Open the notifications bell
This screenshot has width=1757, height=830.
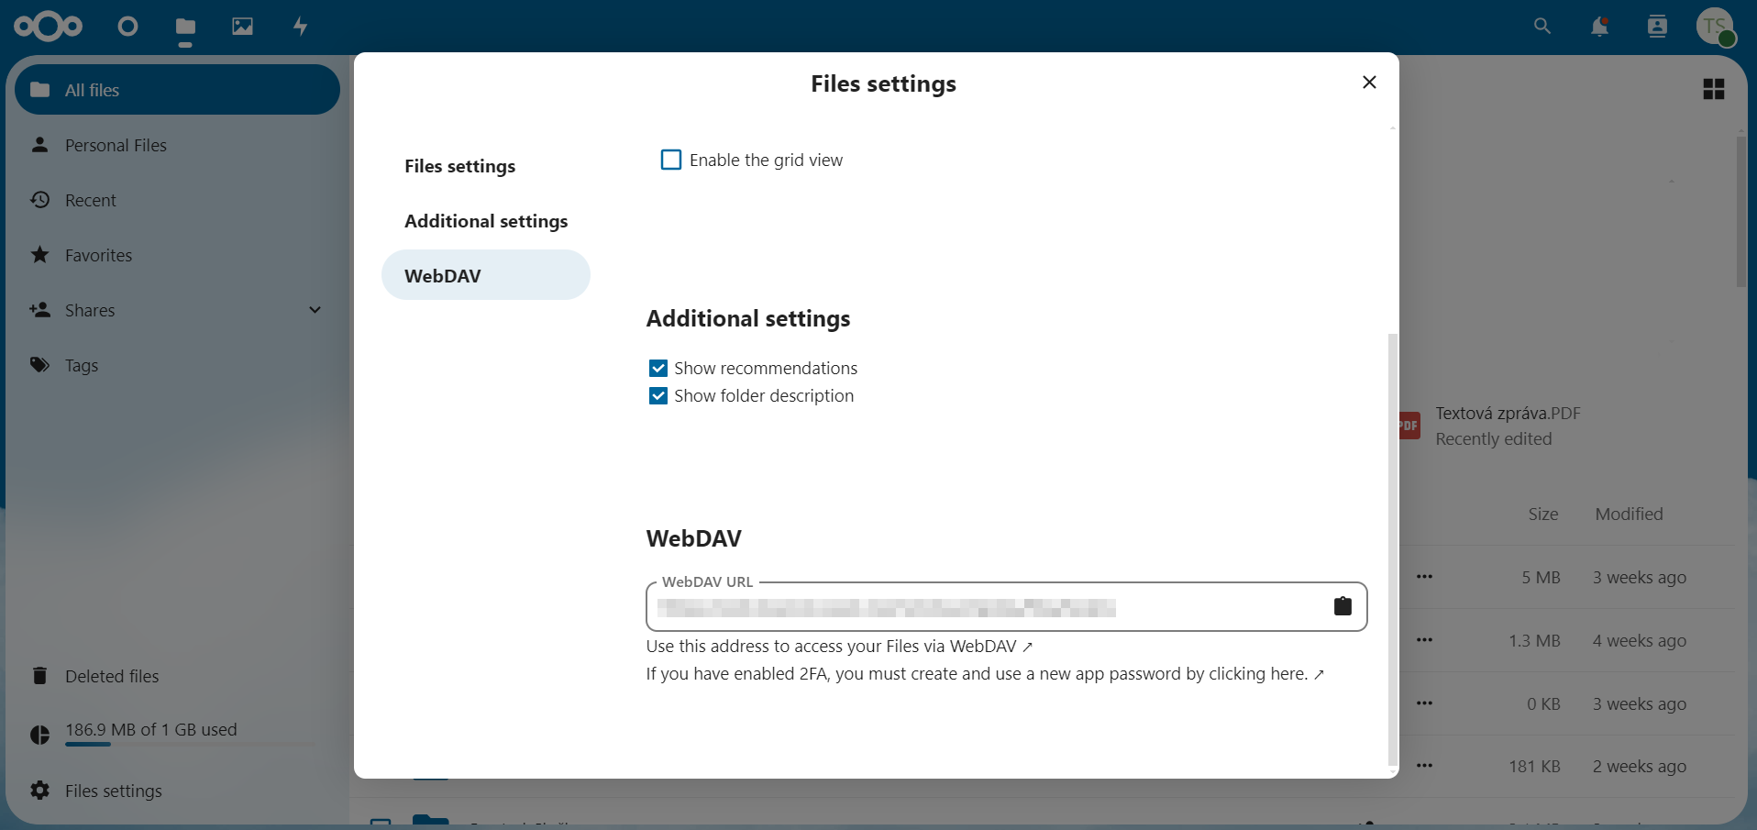pos(1599,27)
